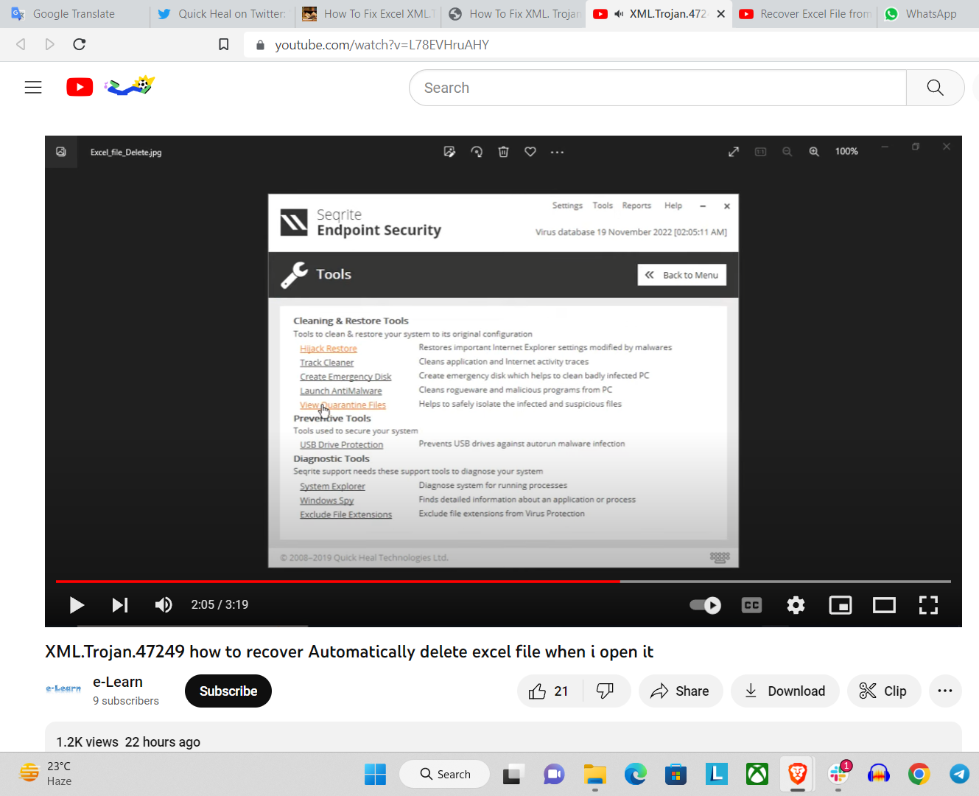This screenshot has height=796, width=979.
Task: Click the YouTube search input field
Action: 657,88
